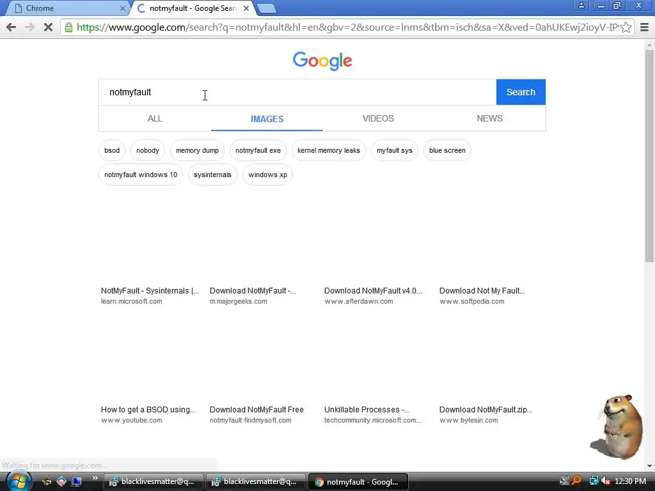
Task: Open the NEWS tab
Action: pos(489,118)
